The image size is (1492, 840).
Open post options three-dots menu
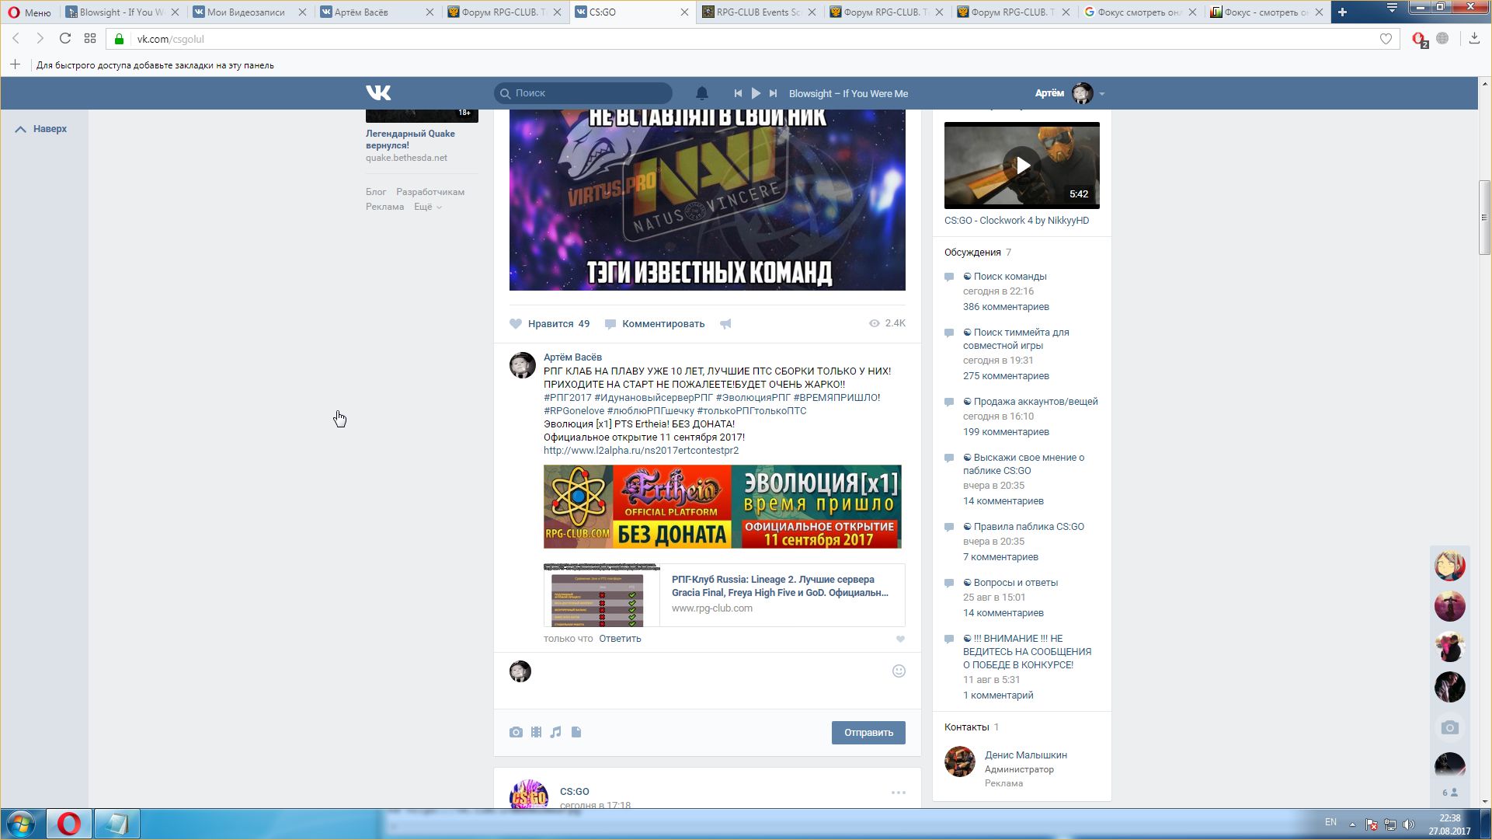coord(899,793)
